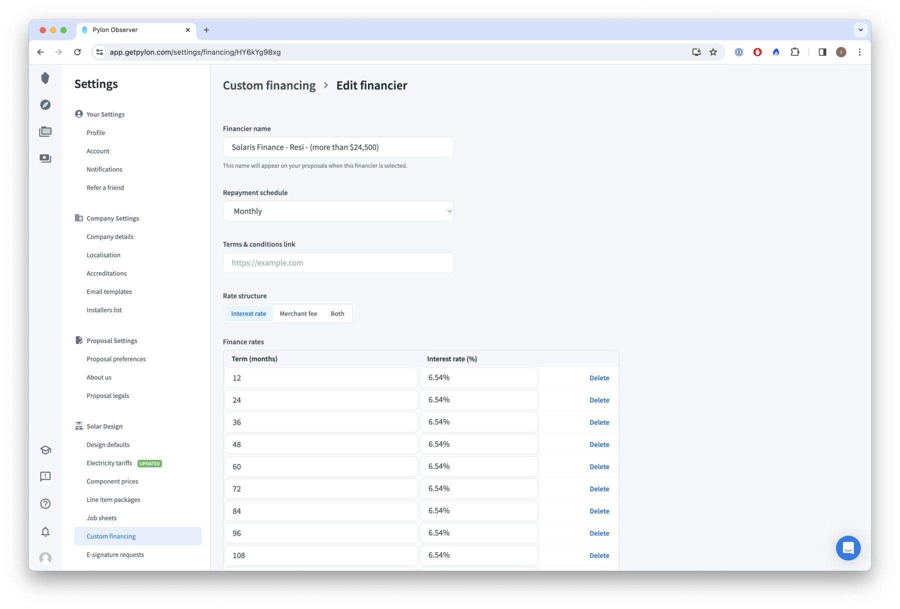The width and height of the screenshot is (900, 609).
Task: Bookmark this page with the star icon
Action: [713, 52]
